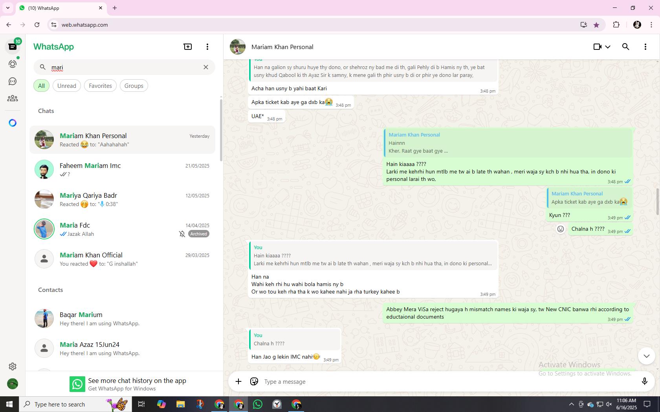Close the WhatsApp browser tab
660x412 pixels.
[101, 8]
